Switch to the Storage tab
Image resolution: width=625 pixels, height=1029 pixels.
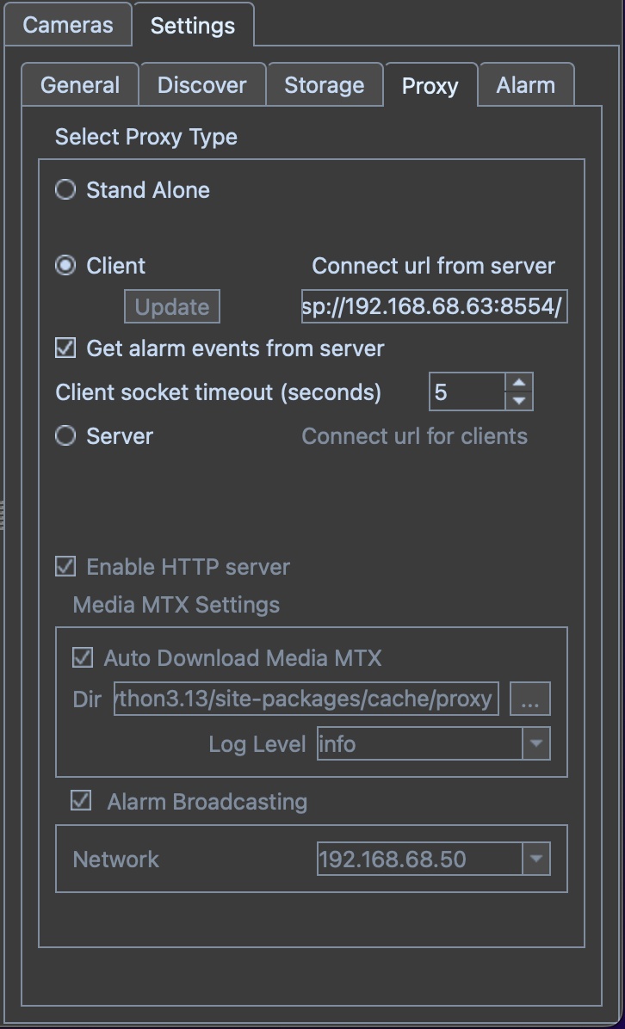point(324,85)
